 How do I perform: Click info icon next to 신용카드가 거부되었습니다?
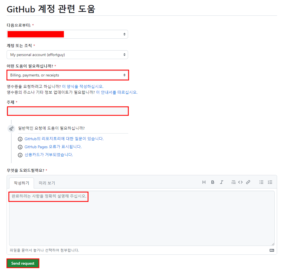click(x=20, y=155)
